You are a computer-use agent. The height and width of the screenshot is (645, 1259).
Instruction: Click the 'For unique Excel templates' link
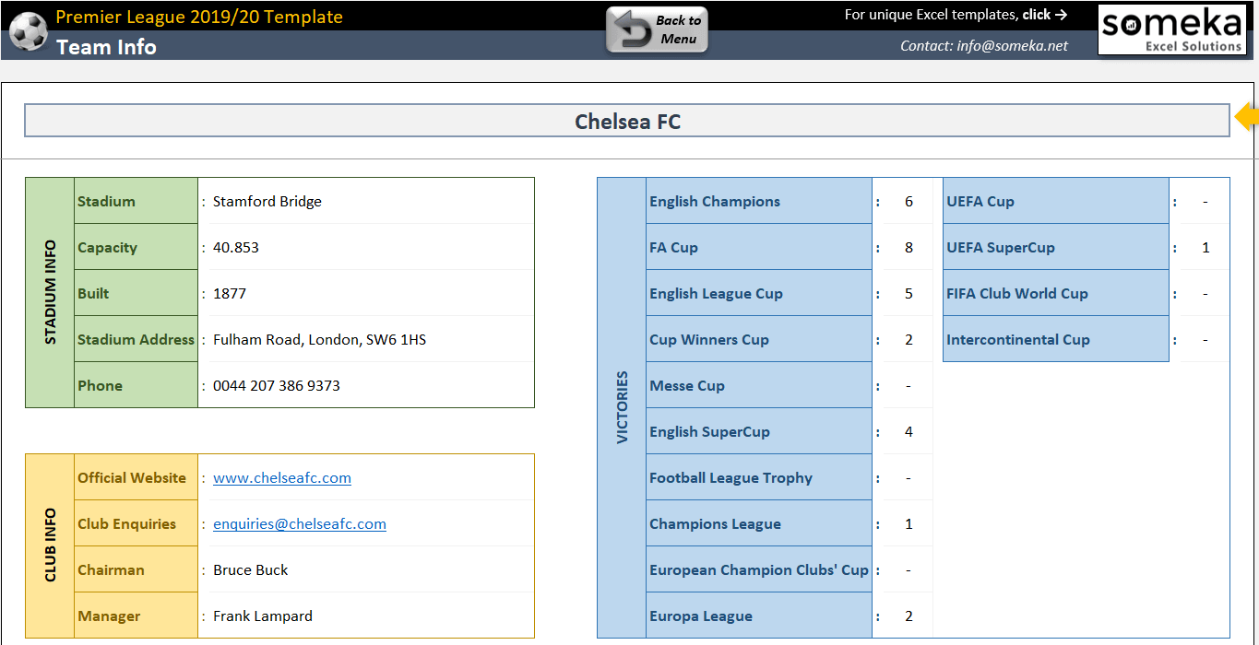956,15
